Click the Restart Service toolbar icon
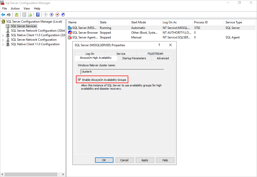This screenshot has width=257, height=177. pyautogui.click(x=63, y=15)
